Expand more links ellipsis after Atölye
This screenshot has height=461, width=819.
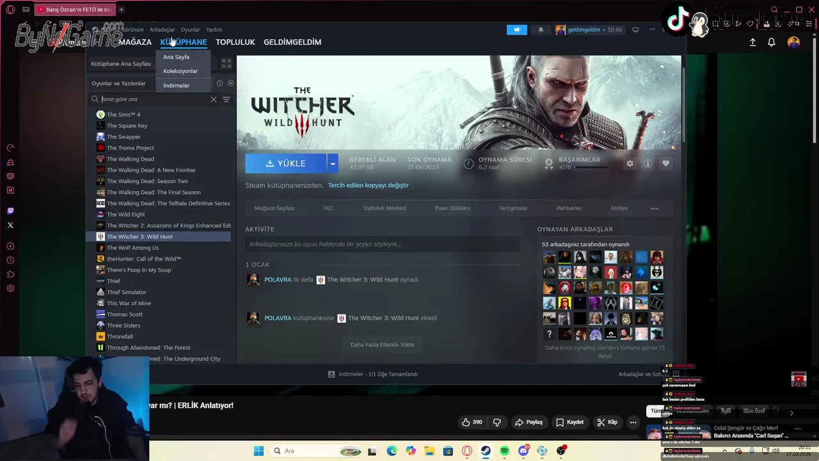click(x=654, y=208)
